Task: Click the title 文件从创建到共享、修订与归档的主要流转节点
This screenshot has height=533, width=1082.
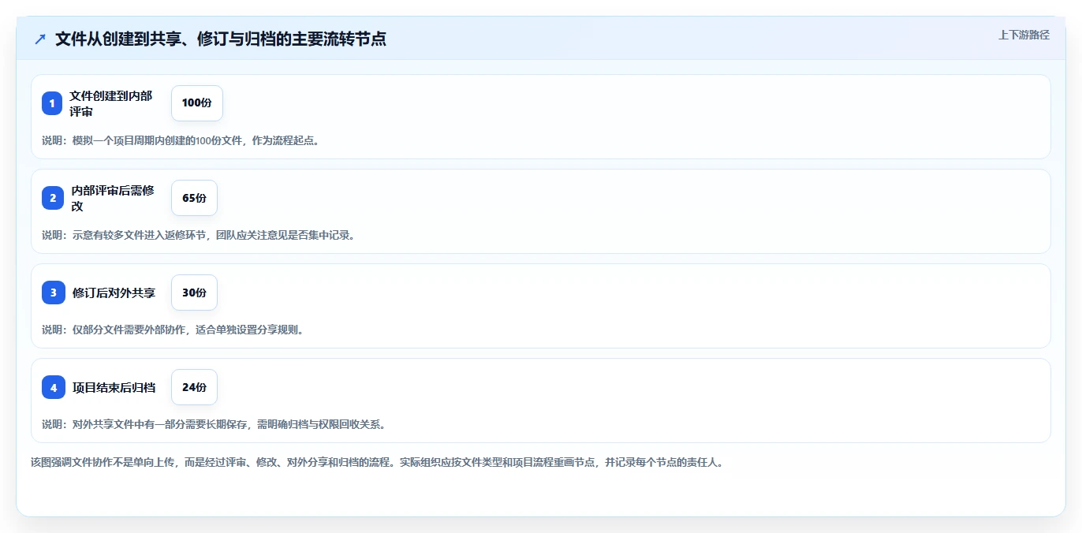Action: (x=221, y=39)
